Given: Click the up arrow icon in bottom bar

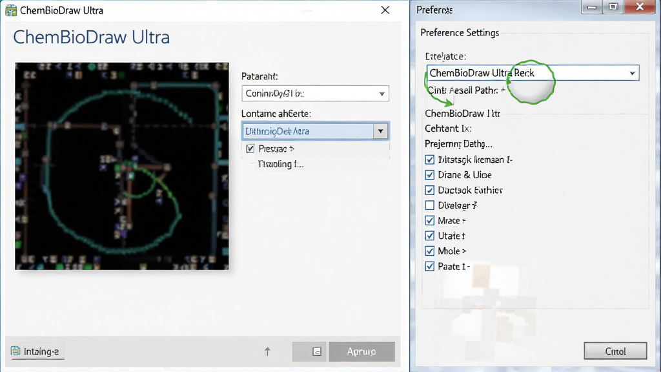Looking at the screenshot, I should (x=267, y=351).
